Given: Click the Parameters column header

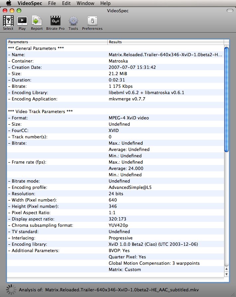Looking at the screenshot, I should (57, 42).
